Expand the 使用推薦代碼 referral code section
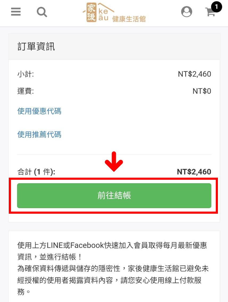This screenshot has width=228, height=302. pyautogui.click(x=39, y=134)
